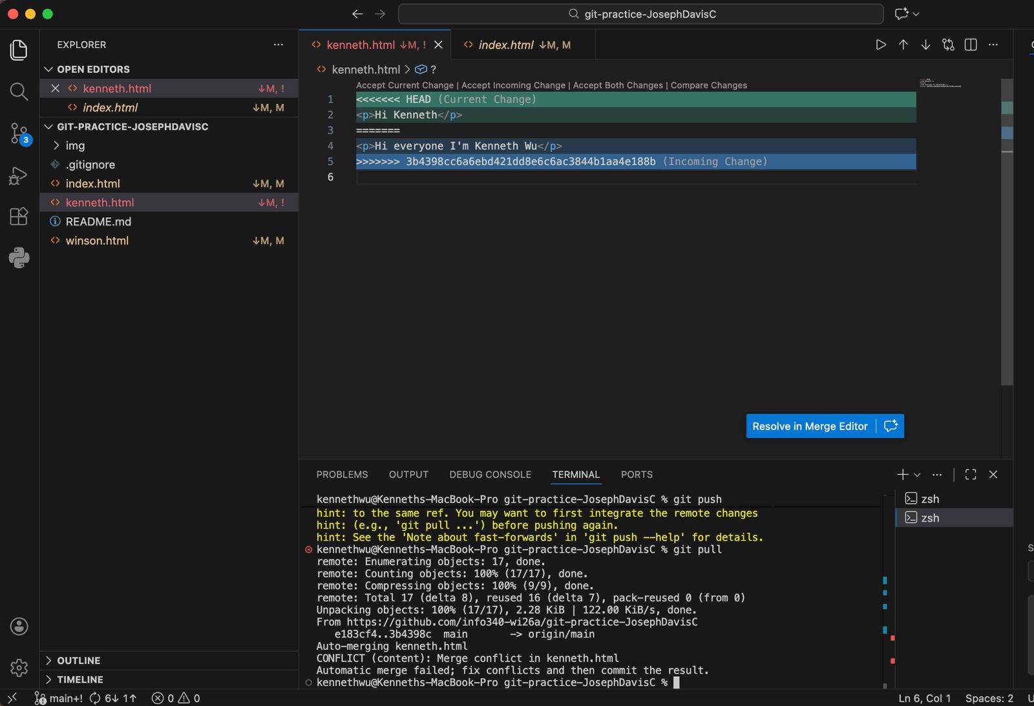Open Manage settings gear icon
This screenshot has width=1034, height=706.
pos(18,668)
